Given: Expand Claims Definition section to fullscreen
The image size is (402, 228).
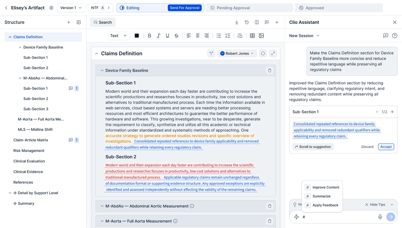Looking at the screenshot, I should (x=273, y=53).
